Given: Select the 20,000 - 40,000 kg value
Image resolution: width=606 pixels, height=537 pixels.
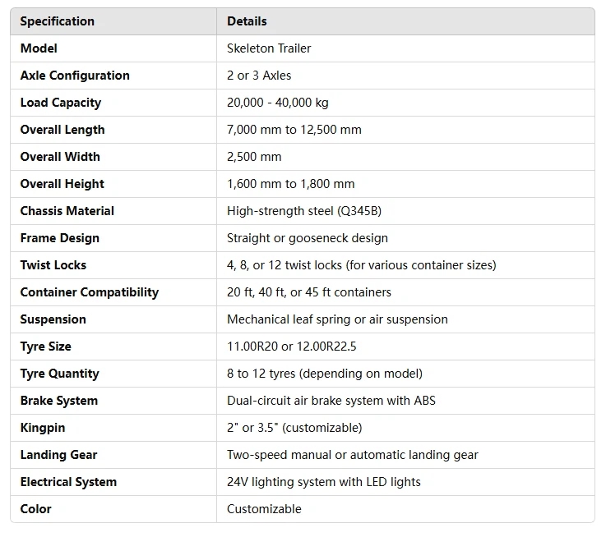Looking at the screenshot, I should 278,103.
